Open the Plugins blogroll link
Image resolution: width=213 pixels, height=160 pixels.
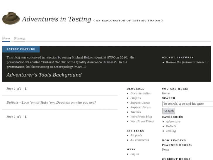[135, 98]
